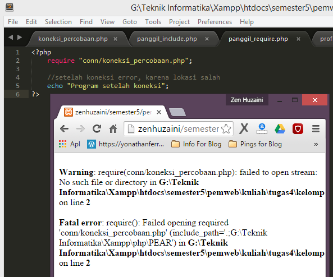333x277 pixels.
Task: Close the koneksi_percobaan.php tab
Action: pyautogui.click(x=115, y=39)
